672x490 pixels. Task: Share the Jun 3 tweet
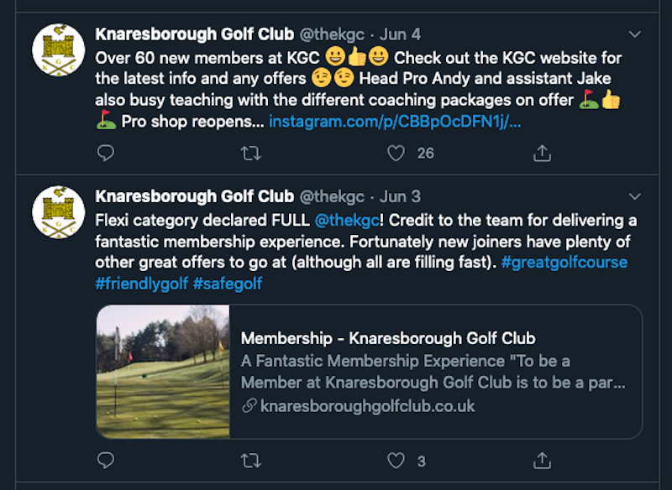(x=542, y=461)
